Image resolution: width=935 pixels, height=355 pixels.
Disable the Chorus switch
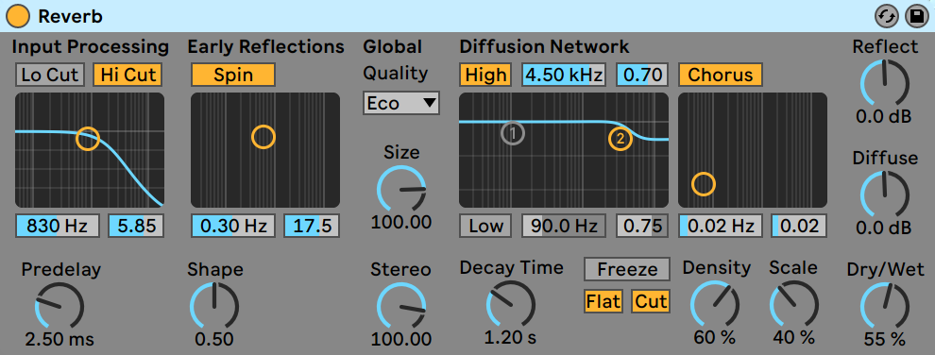[720, 75]
